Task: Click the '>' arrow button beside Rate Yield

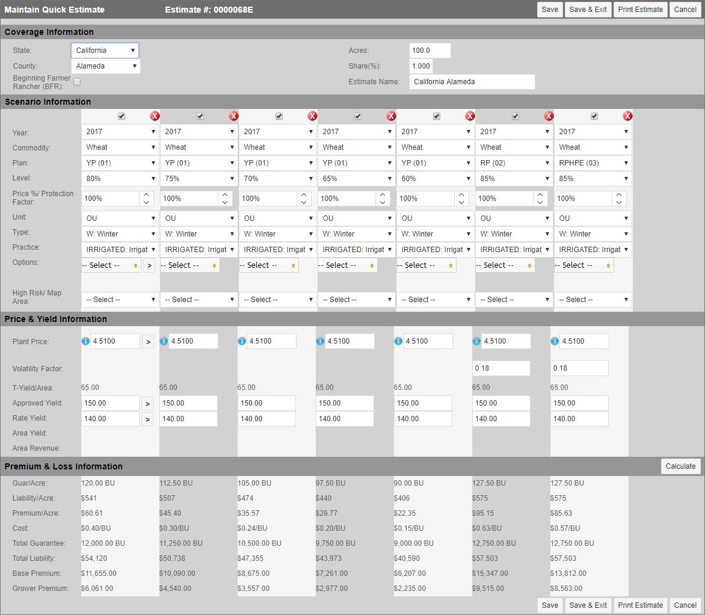Action: pyautogui.click(x=148, y=419)
